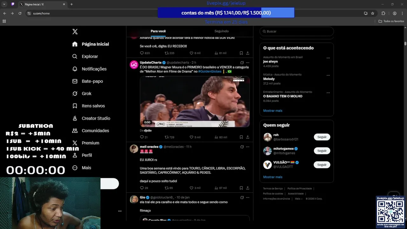Play the Wagner Moura video
The image size is (407, 229).
(195, 102)
